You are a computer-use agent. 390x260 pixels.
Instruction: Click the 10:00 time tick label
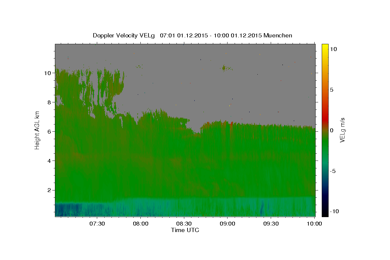tap(315, 224)
